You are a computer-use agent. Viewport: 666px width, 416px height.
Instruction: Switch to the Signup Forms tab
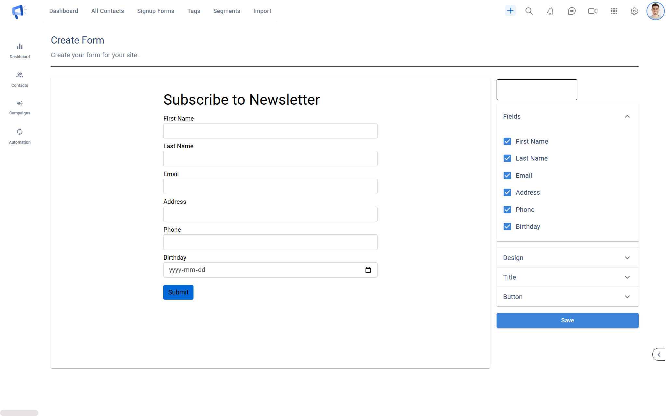point(155,11)
